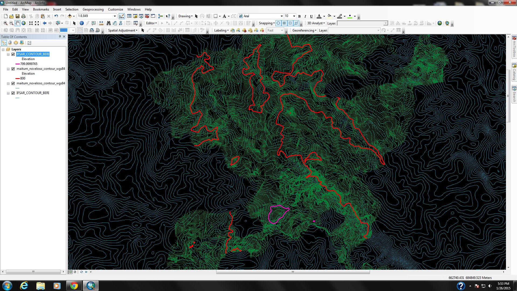This screenshot has height=291, width=517.
Task: Activate the Pan hand tool
Action: click(x=18, y=23)
